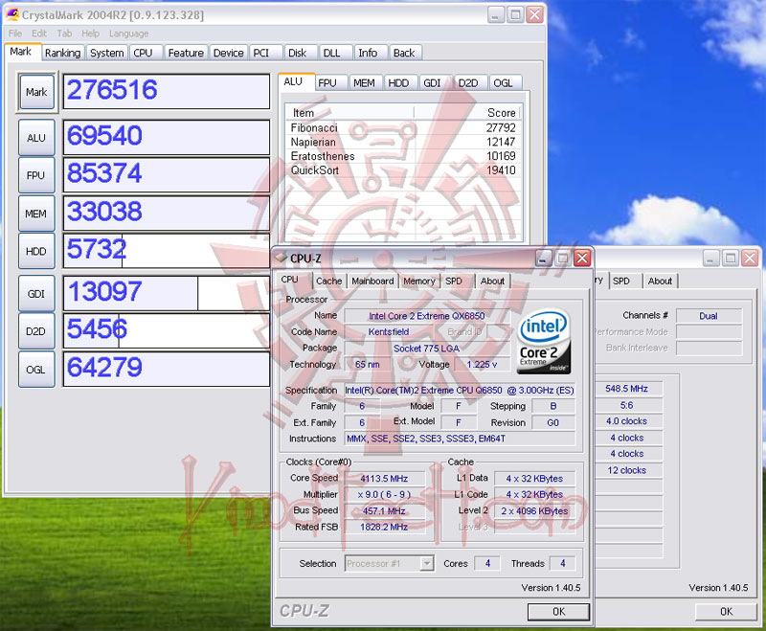Click the Intel Core 2 Extreme logo

click(x=544, y=341)
